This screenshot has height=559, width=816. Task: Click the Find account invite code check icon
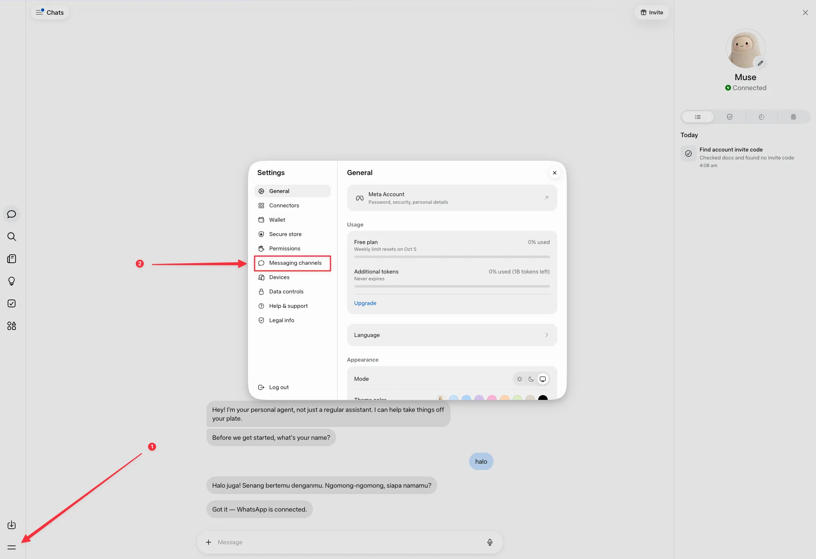tap(688, 154)
